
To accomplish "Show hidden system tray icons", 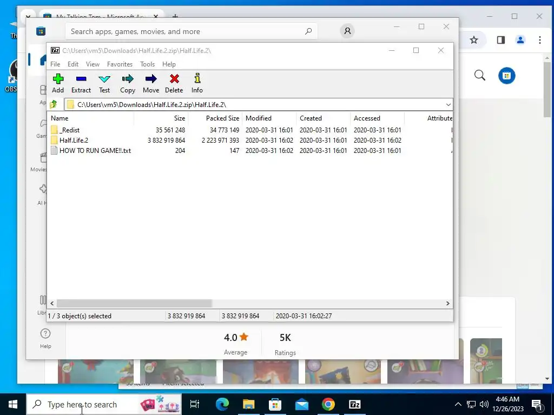I will click(x=458, y=404).
